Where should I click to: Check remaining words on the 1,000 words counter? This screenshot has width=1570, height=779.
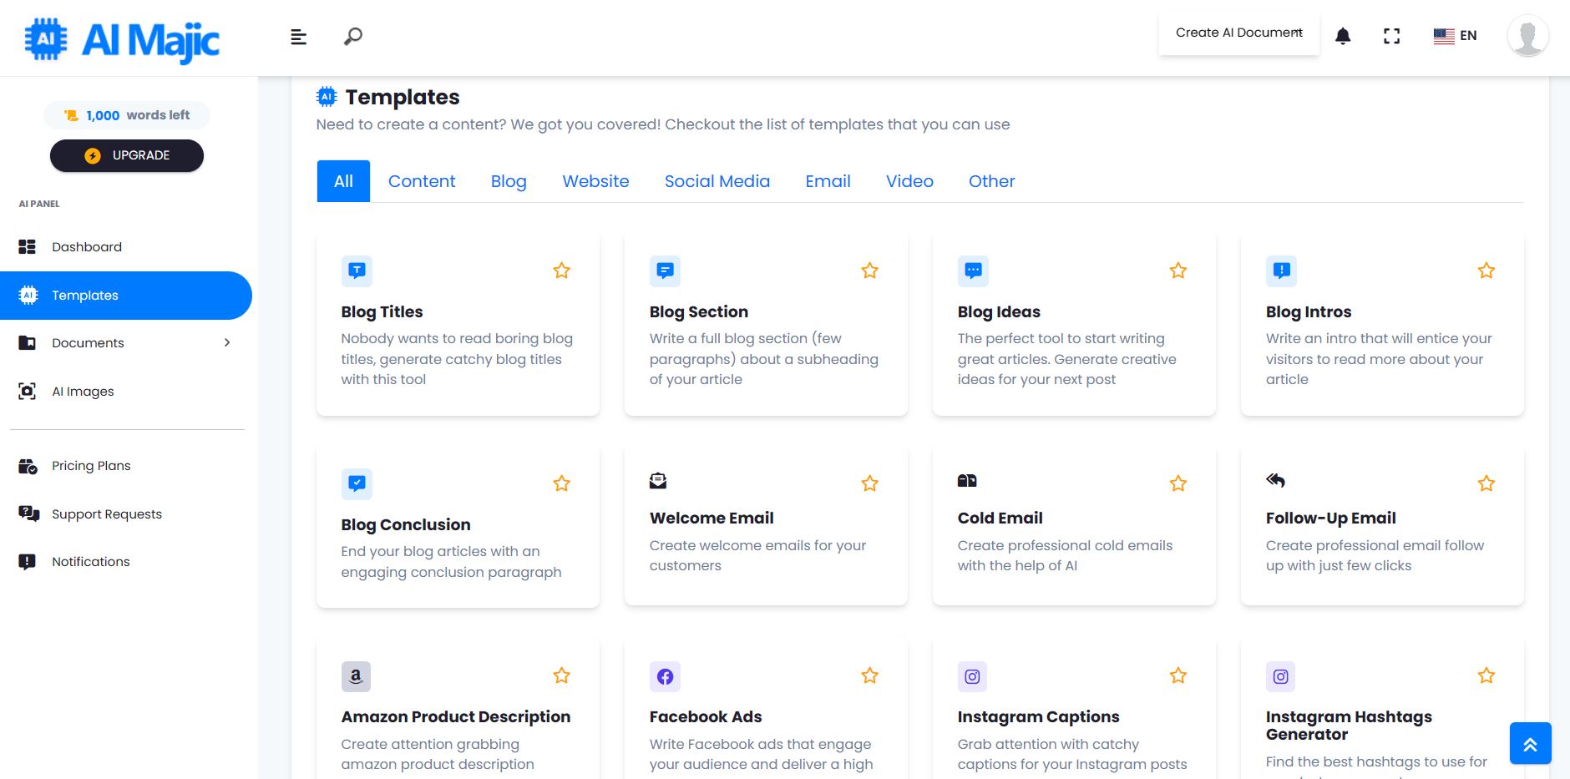(x=126, y=114)
